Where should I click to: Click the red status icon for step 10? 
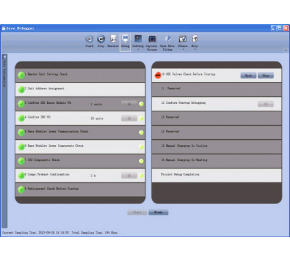(x=158, y=75)
